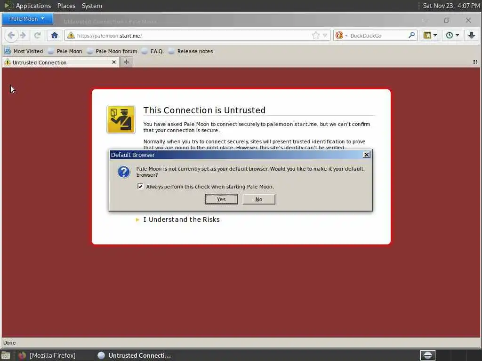
Task: Switch to Mozilla Firefox taskbar window
Action: (47, 355)
